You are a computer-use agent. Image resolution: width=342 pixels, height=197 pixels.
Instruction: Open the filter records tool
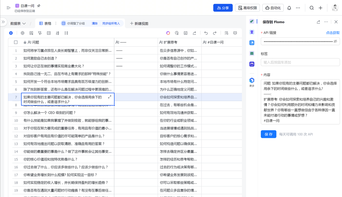click(40, 33)
